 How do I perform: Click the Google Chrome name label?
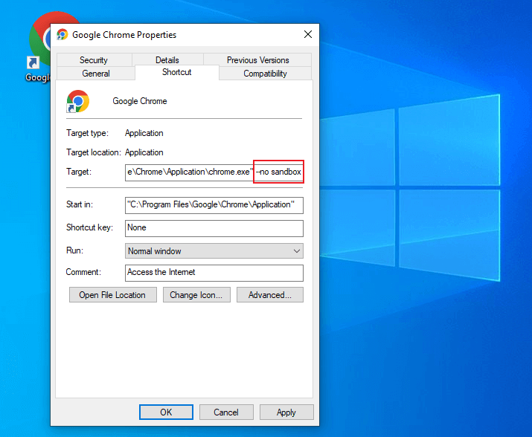pyautogui.click(x=140, y=101)
